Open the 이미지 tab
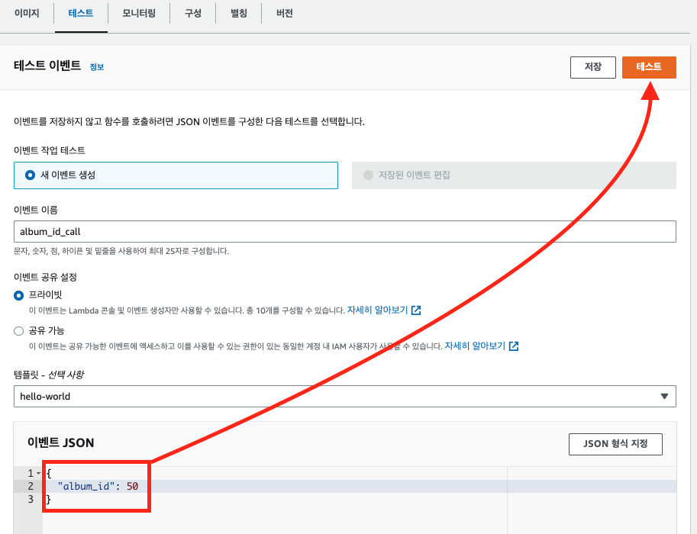697x534 pixels. pos(27,13)
